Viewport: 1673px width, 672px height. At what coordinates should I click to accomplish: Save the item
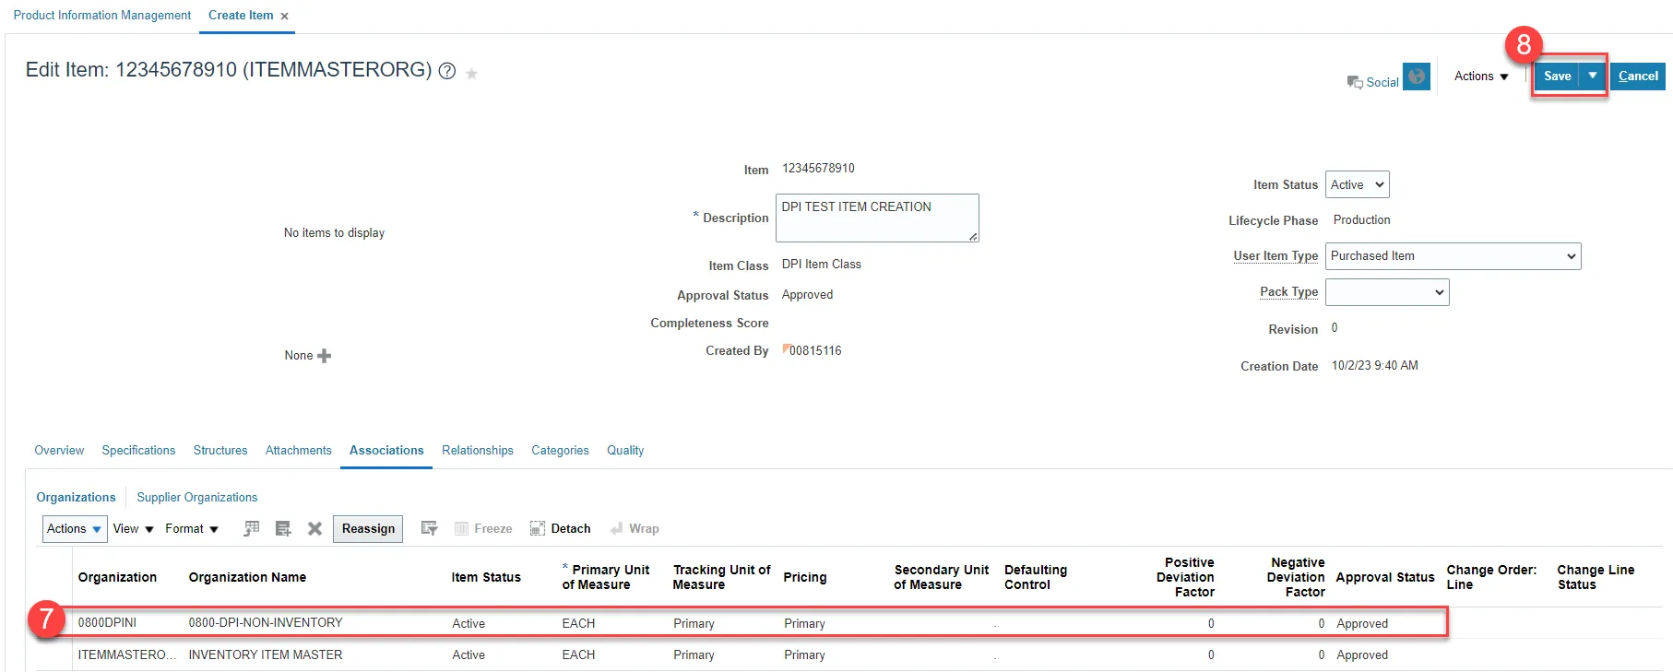[x=1557, y=77]
